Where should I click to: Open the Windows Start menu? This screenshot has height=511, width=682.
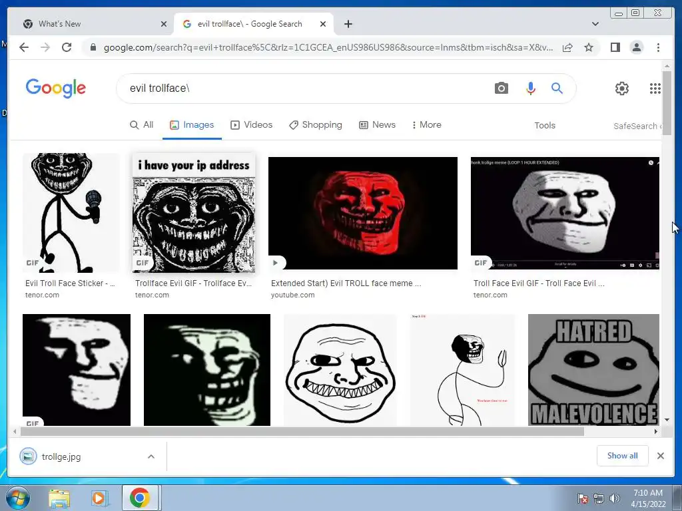coord(17,498)
